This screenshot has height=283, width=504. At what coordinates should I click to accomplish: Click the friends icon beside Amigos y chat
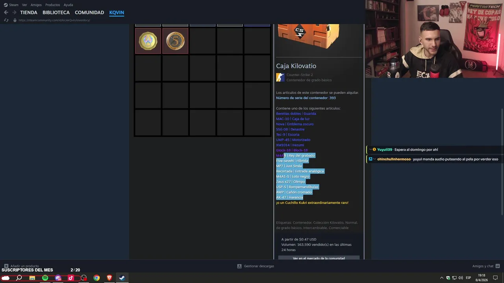coord(498,266)
